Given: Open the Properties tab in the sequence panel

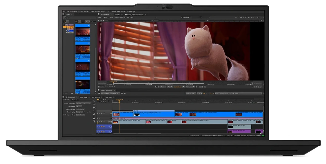Looking at the screenshot, I should (75, 100).
